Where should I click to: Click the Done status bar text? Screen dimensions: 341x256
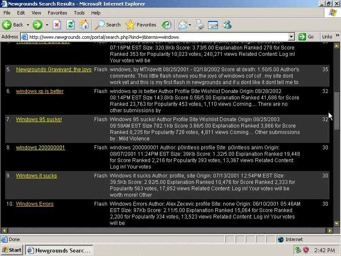(14, 239)
